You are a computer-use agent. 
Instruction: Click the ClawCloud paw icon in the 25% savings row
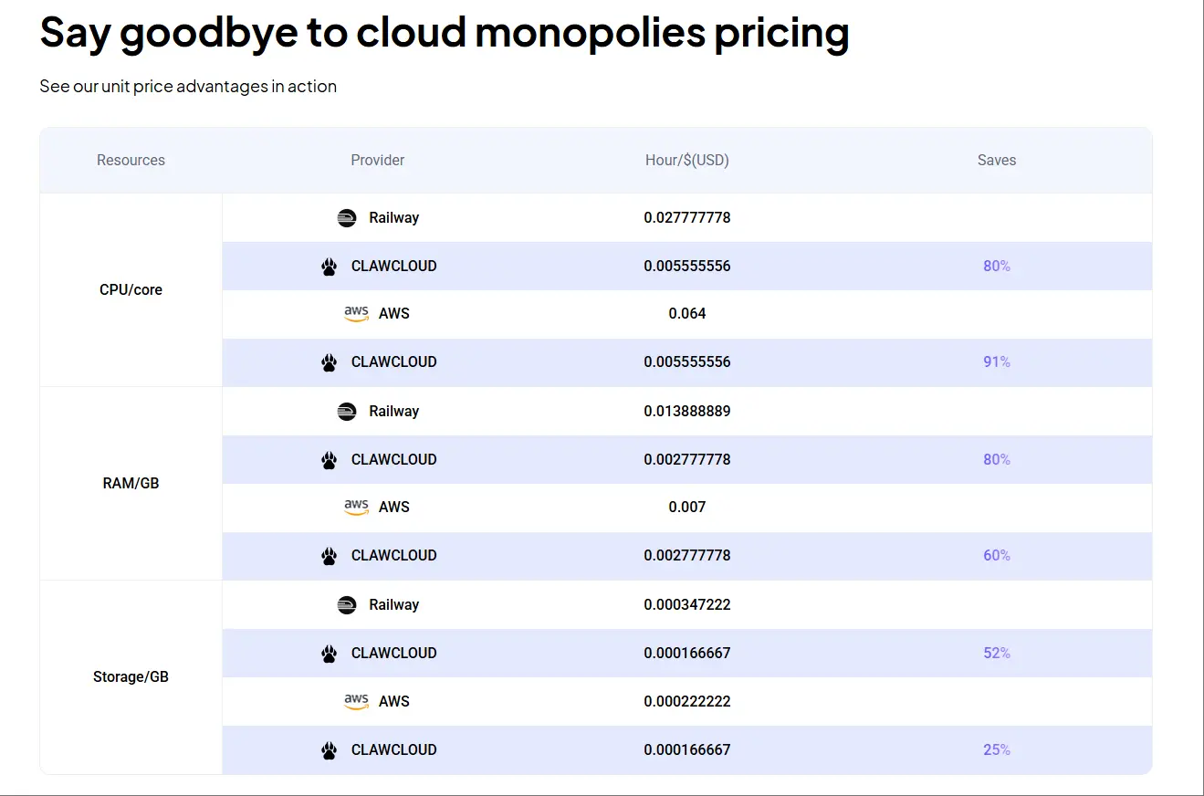tap(330, 750)
